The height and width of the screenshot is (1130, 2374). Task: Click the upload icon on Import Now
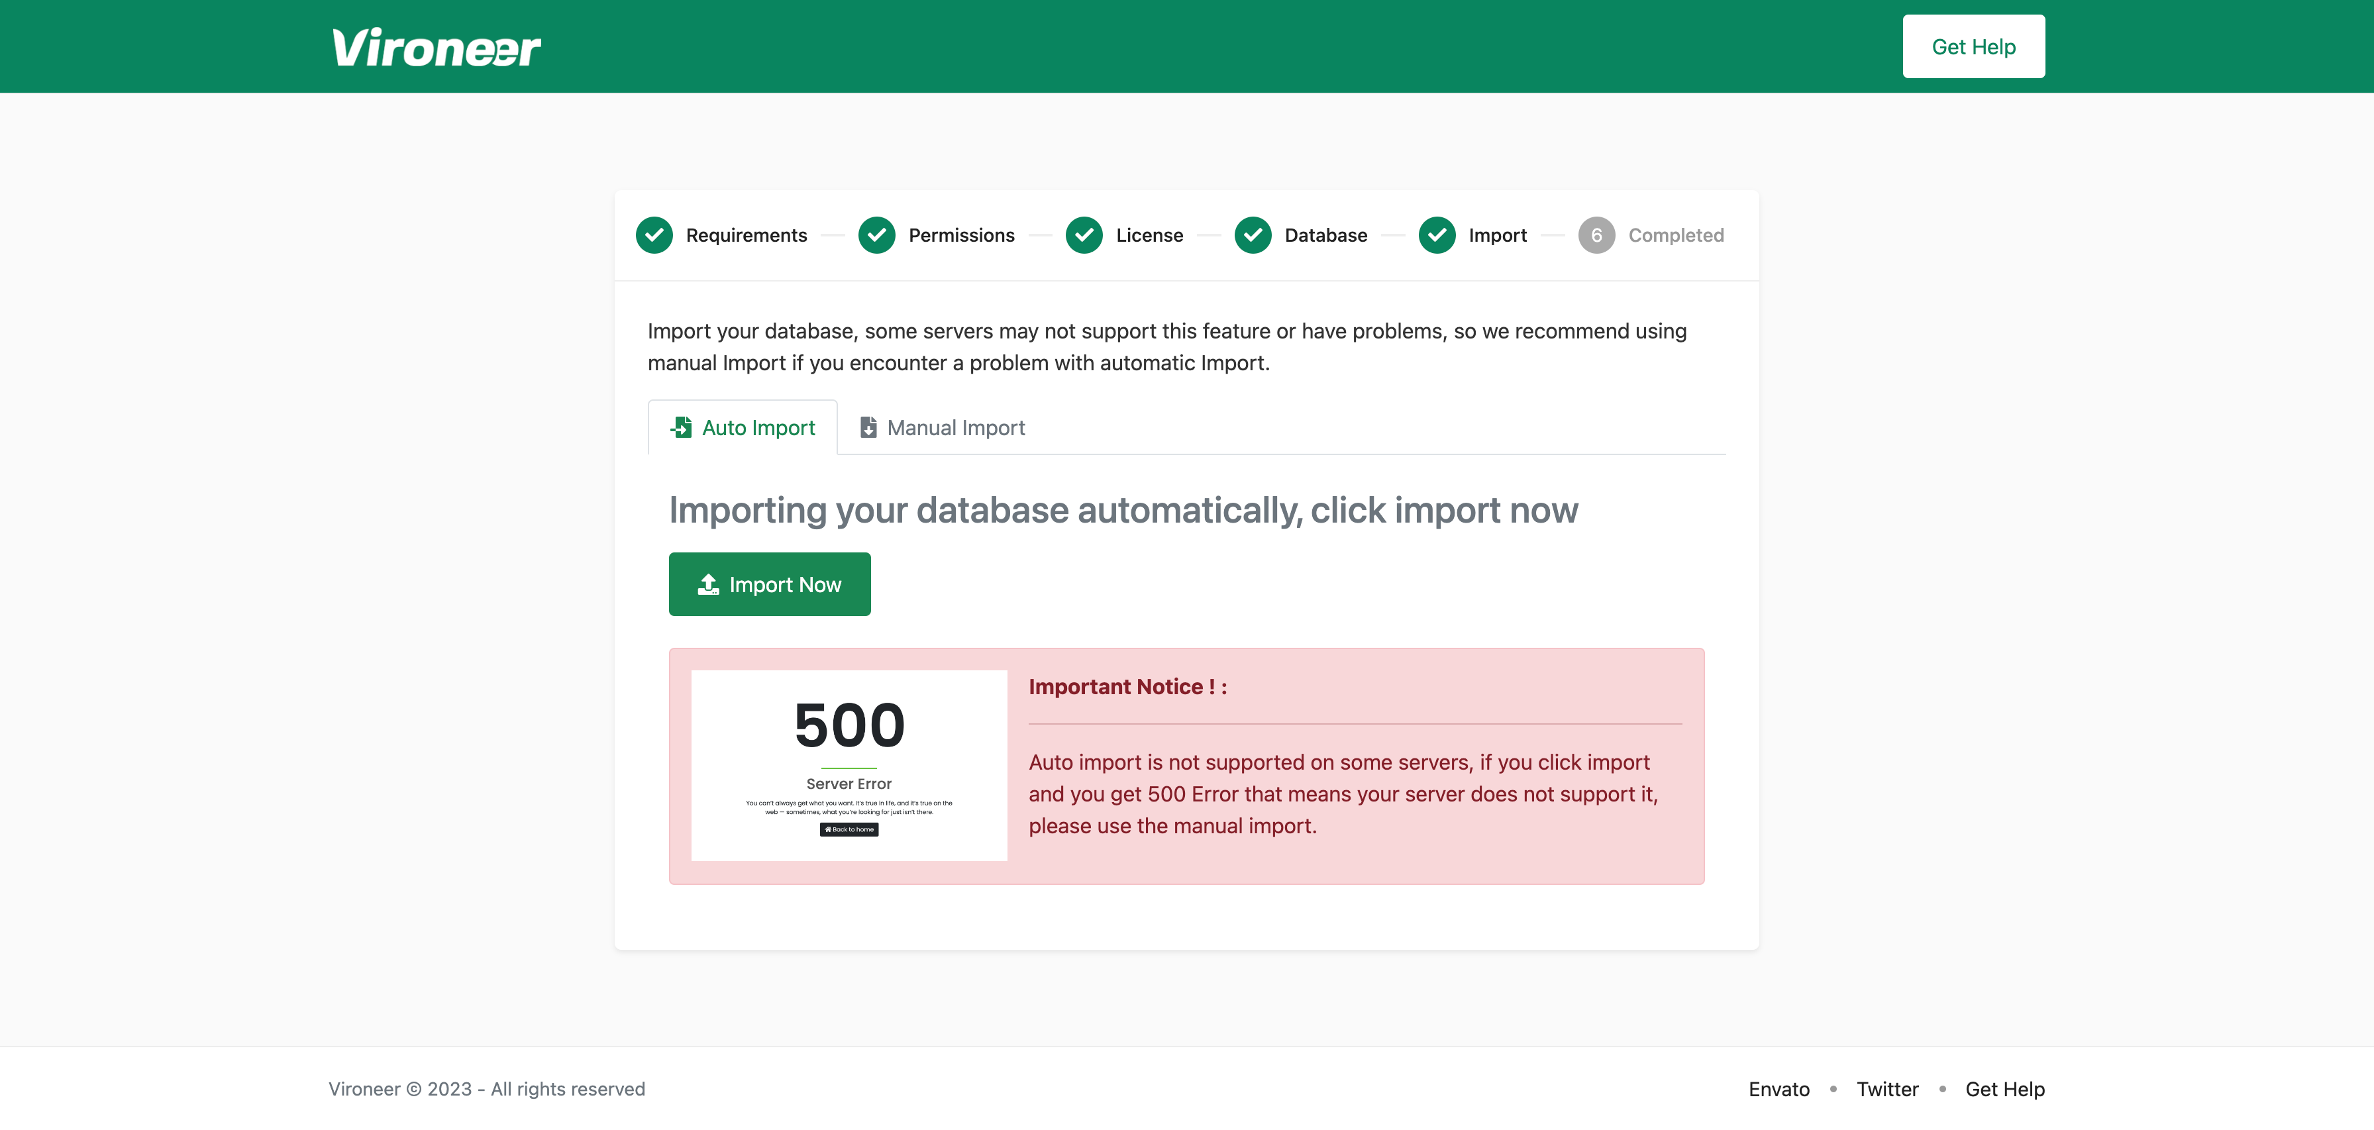[x=708, y=584]
